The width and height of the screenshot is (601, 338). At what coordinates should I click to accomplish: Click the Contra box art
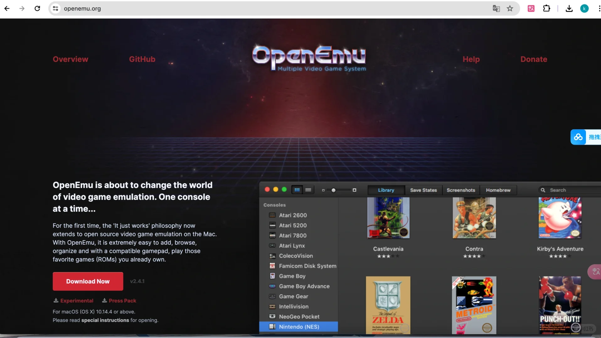point(474,218)
